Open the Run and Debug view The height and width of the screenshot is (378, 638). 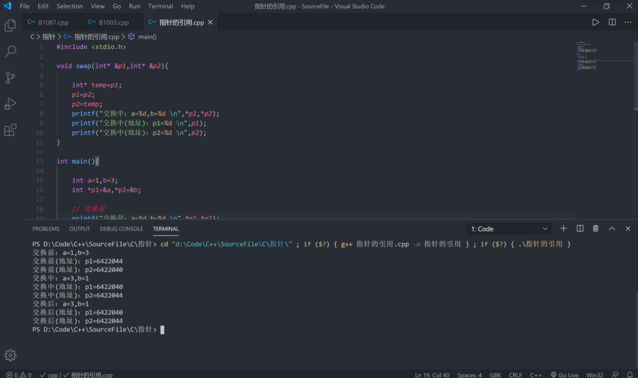(10, 104)
